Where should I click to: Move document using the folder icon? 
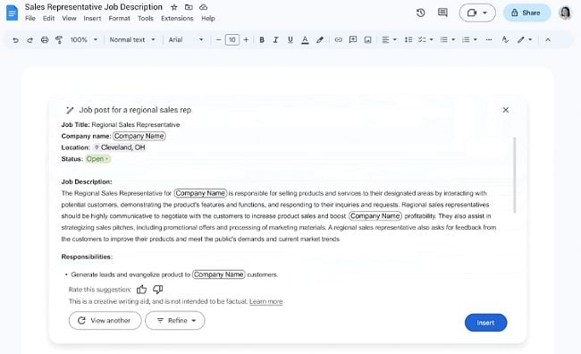(189, 7)
